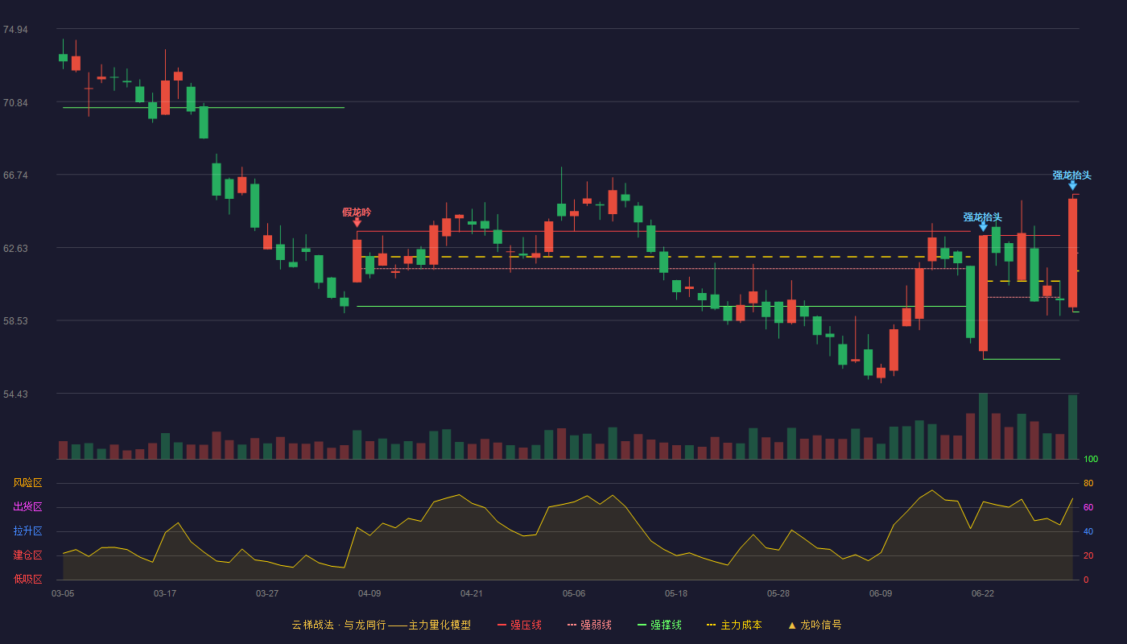The height and width of the screenshot is (644, 1127).
Task: Click the 04-09 date label
Action: pos(369,593)
